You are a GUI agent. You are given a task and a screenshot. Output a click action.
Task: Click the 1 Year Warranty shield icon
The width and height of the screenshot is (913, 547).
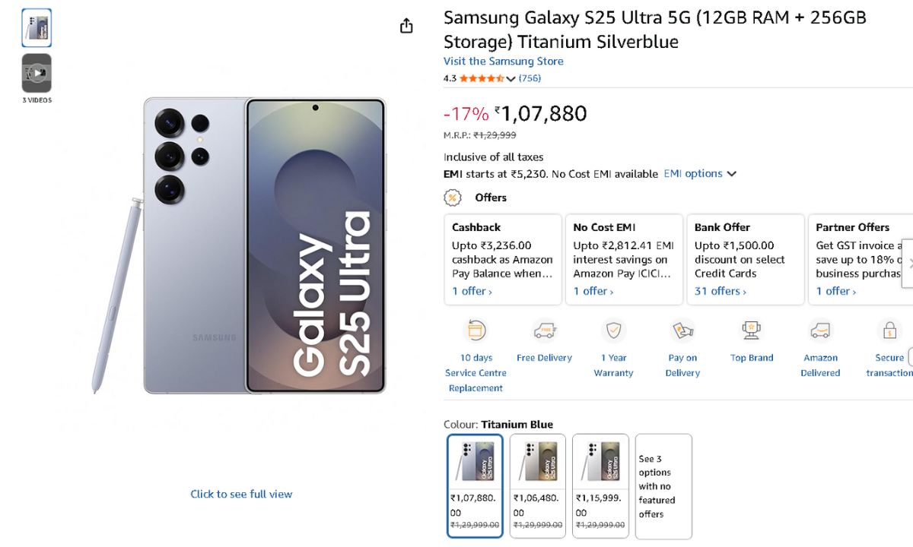(613, 330)
